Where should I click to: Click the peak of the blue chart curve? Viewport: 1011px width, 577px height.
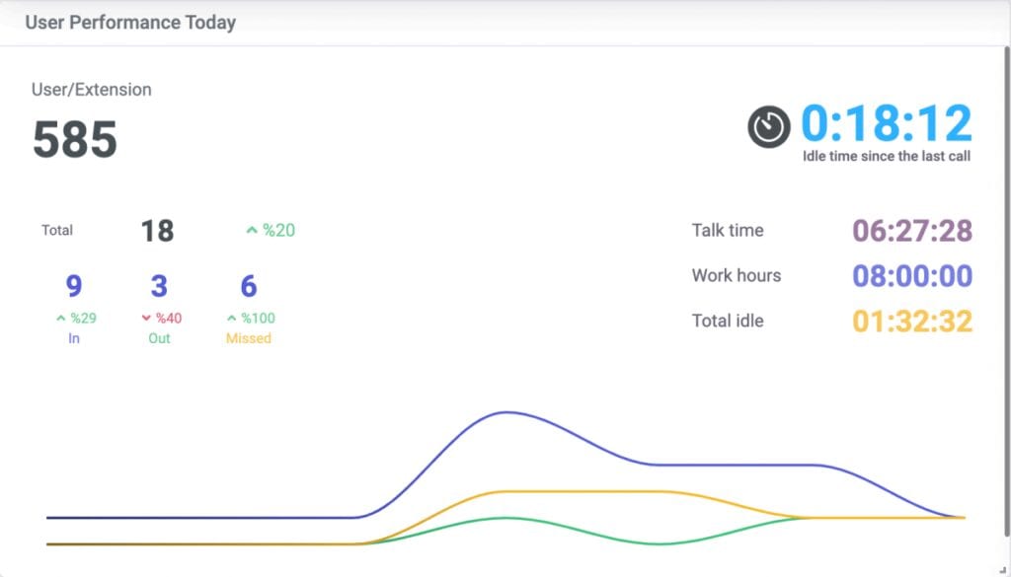click(x=507, y=413)
